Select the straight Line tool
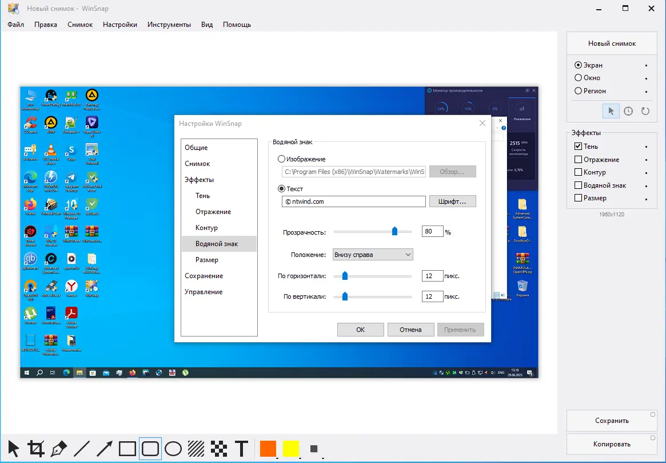Viewport: 666px width, 463px height. (x=82, y=449)
